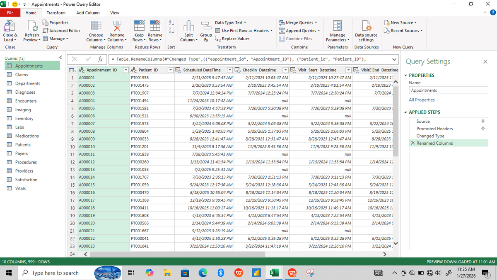
Task: Open the Windows Start menu
Action: coord(10,273)
